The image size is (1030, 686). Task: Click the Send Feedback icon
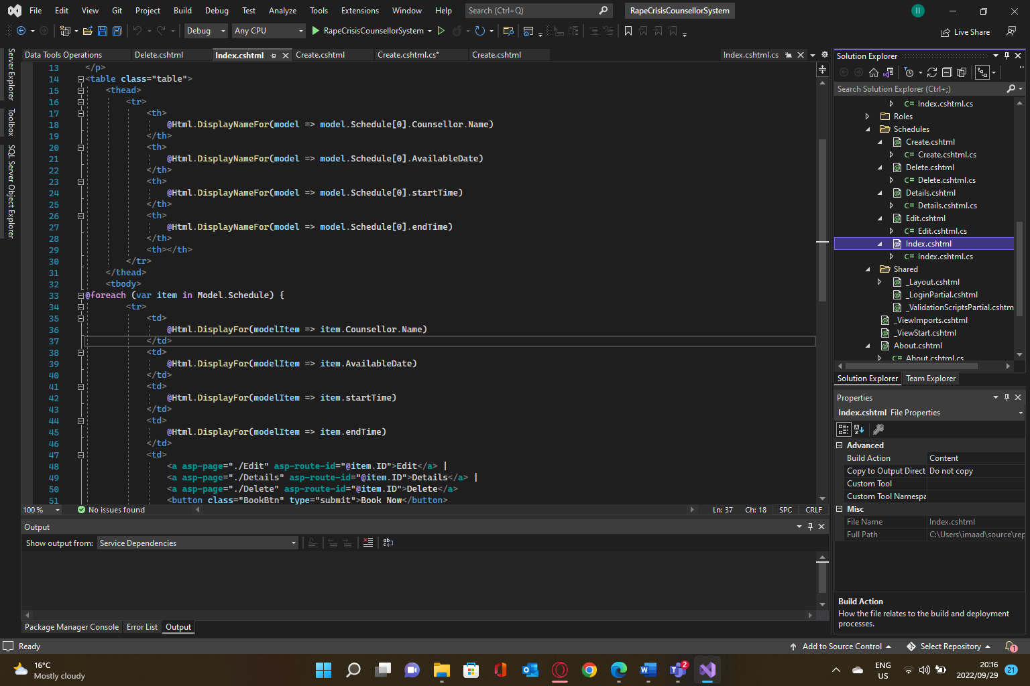pos(1011,31)
